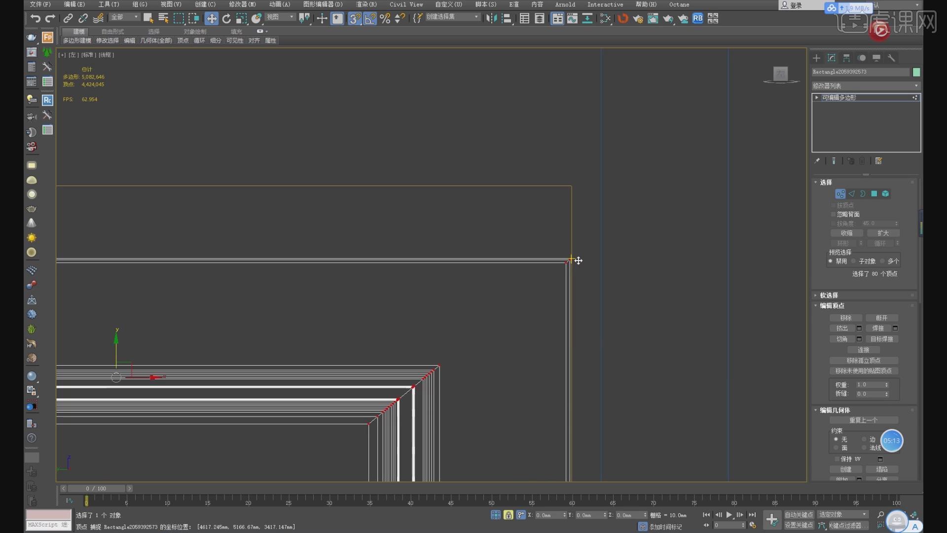
Task: Activate the Select and Move tool
Action: (x=211, y=19)
